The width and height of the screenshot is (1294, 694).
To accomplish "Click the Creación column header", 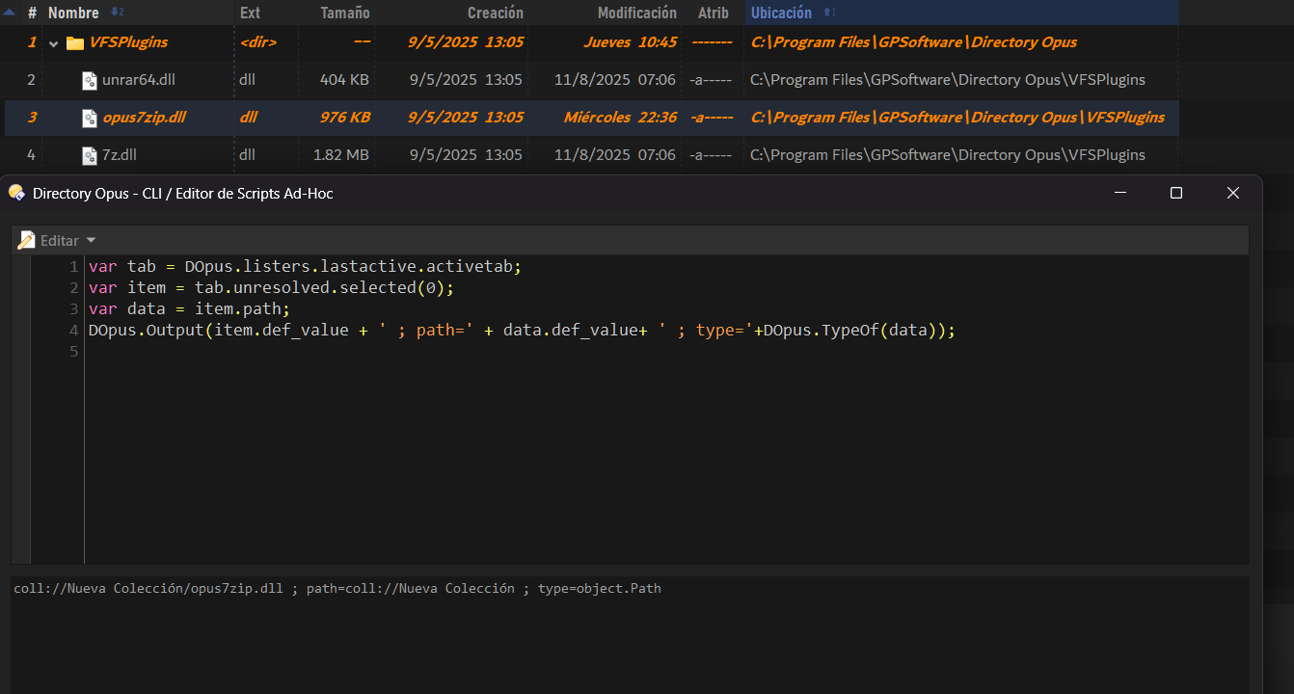I will tap(495, 13).
